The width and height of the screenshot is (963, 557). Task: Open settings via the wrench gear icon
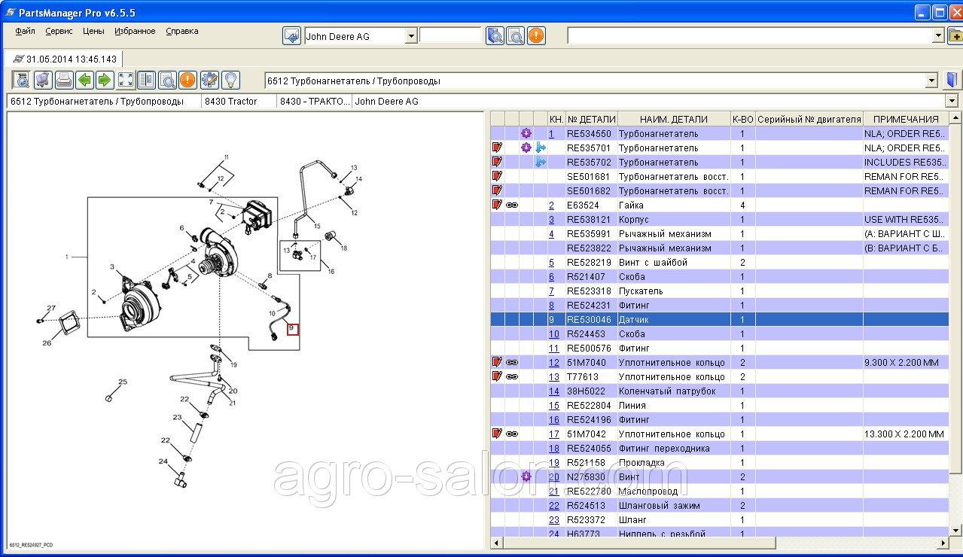(x=209, y=80)
